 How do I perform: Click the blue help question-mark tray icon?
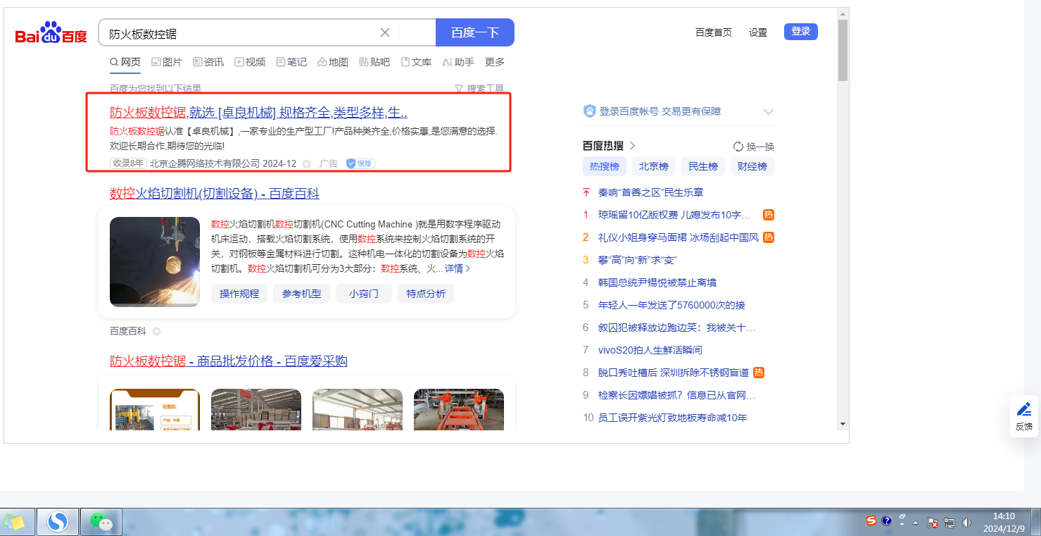point(887,521)
